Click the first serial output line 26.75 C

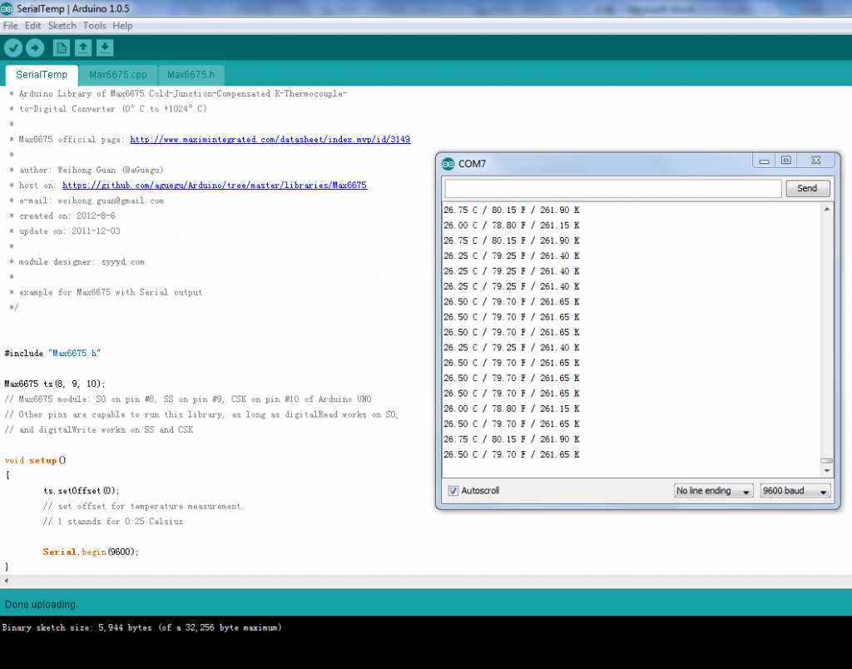click(512, 209)
